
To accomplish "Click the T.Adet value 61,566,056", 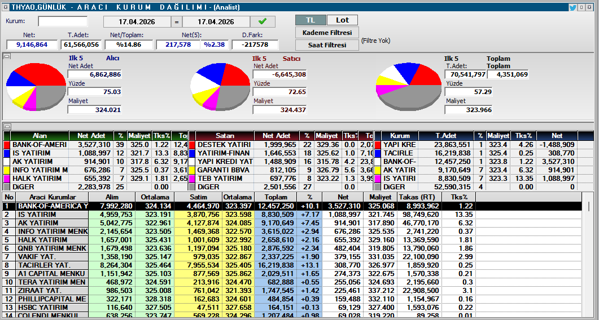I will [x=81, y=45].
